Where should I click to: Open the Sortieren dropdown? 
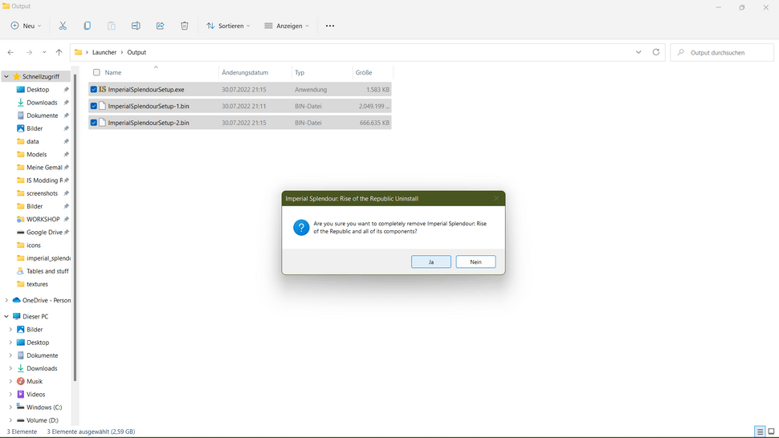(228, 26)
